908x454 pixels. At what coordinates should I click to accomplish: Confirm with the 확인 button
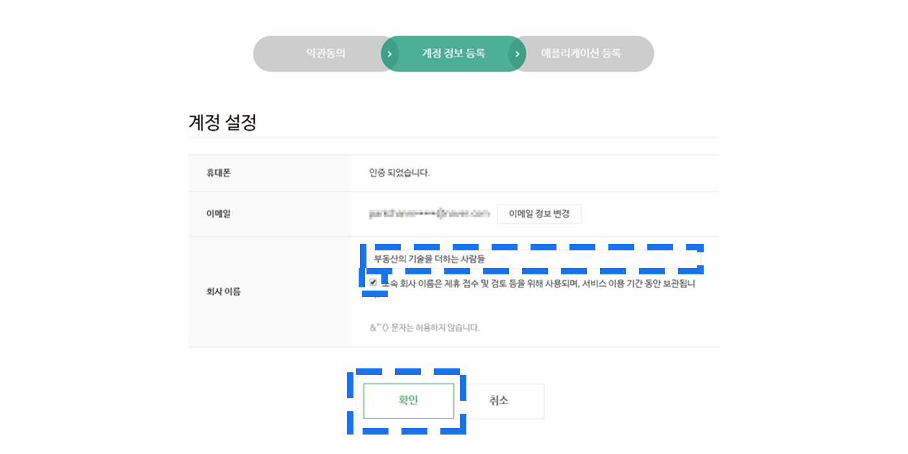[408, 401]
